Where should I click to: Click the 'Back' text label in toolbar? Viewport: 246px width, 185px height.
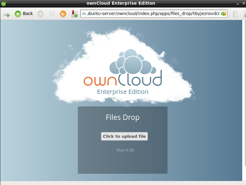(x=28, y=14)
